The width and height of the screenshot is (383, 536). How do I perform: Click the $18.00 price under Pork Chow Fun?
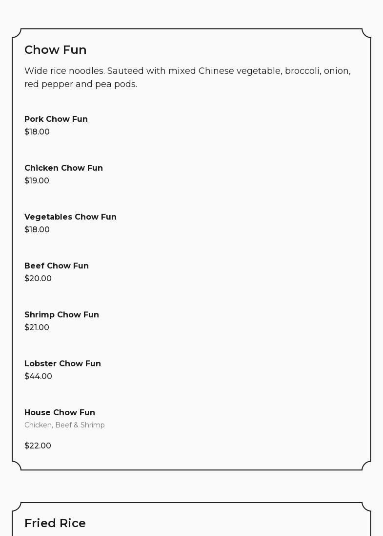pos(37,132)
